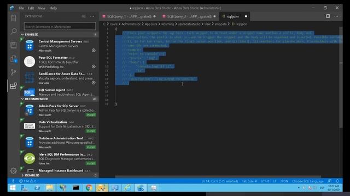Open Internet Explorer from taskbar
This screenshot has width=350, height=196.
tap(127, 188)
